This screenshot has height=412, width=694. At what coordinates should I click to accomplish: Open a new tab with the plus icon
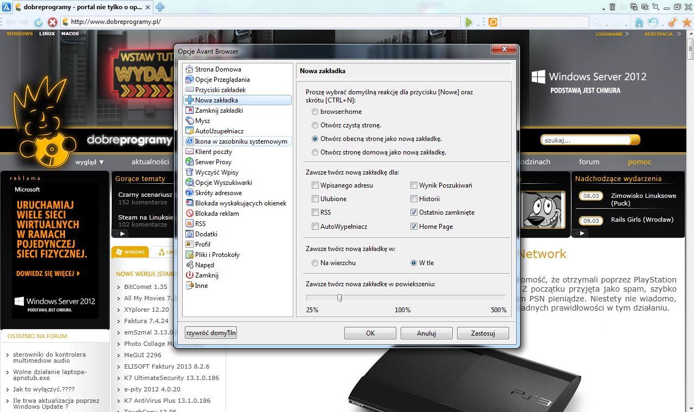pos(160,8)
